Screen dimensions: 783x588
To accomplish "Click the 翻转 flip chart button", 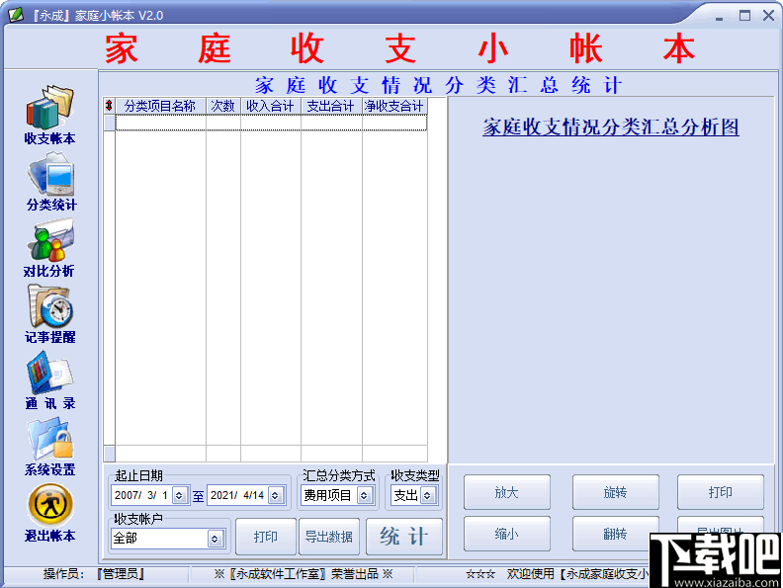I will click(x=615, y=534).
